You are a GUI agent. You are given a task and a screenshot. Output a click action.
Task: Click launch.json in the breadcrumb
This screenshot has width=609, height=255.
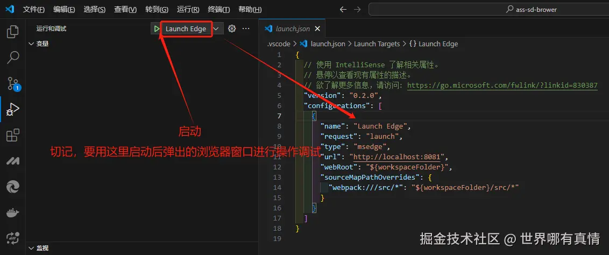[x=328, y=44]
